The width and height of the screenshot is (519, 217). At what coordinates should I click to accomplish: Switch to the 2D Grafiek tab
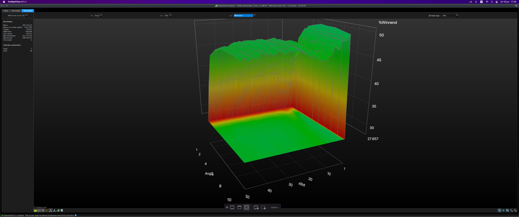pyautogui.click(x=16, y=11)
